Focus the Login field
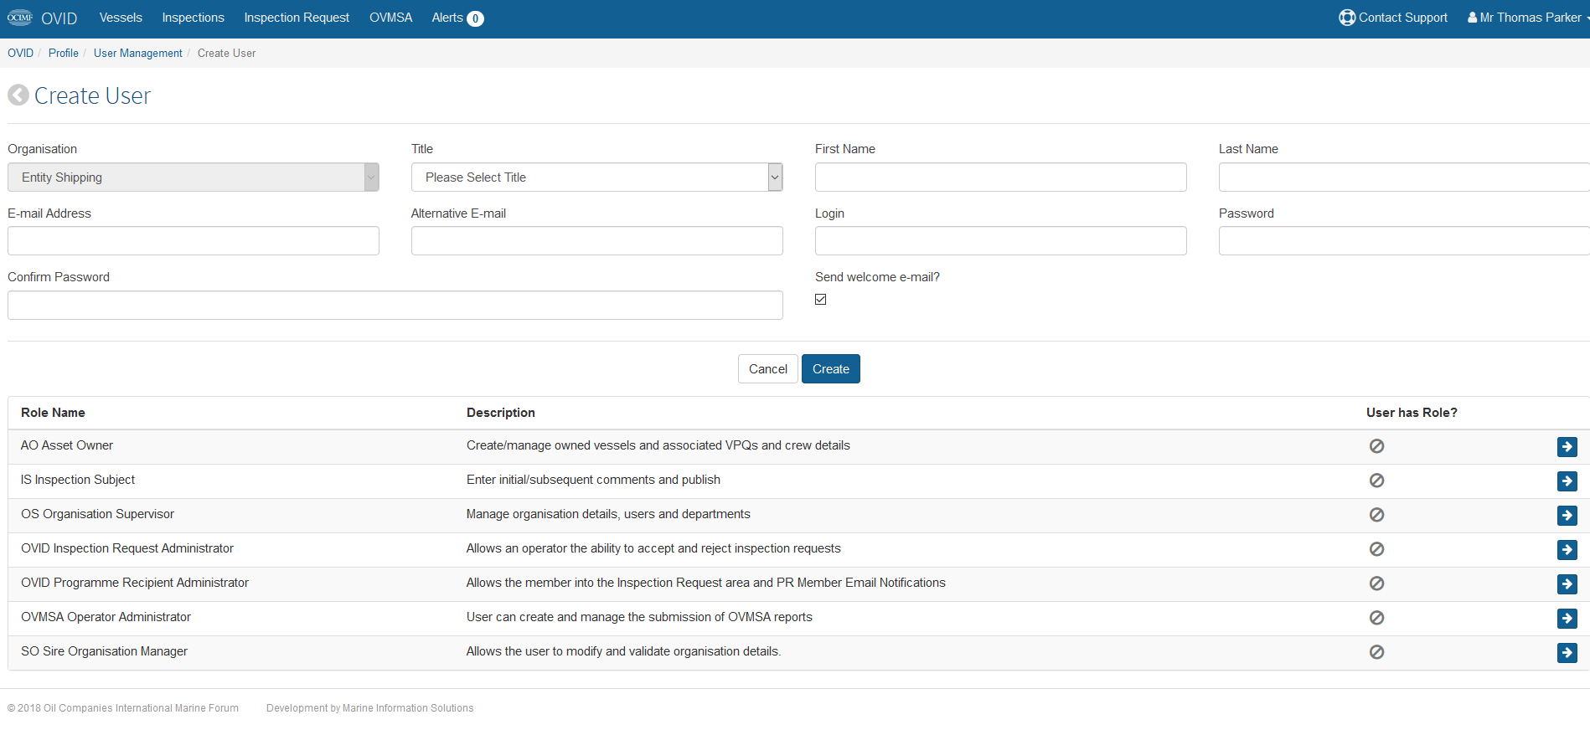The image size is (1590, 730). pyautogui.click(x=1001, y=241)
